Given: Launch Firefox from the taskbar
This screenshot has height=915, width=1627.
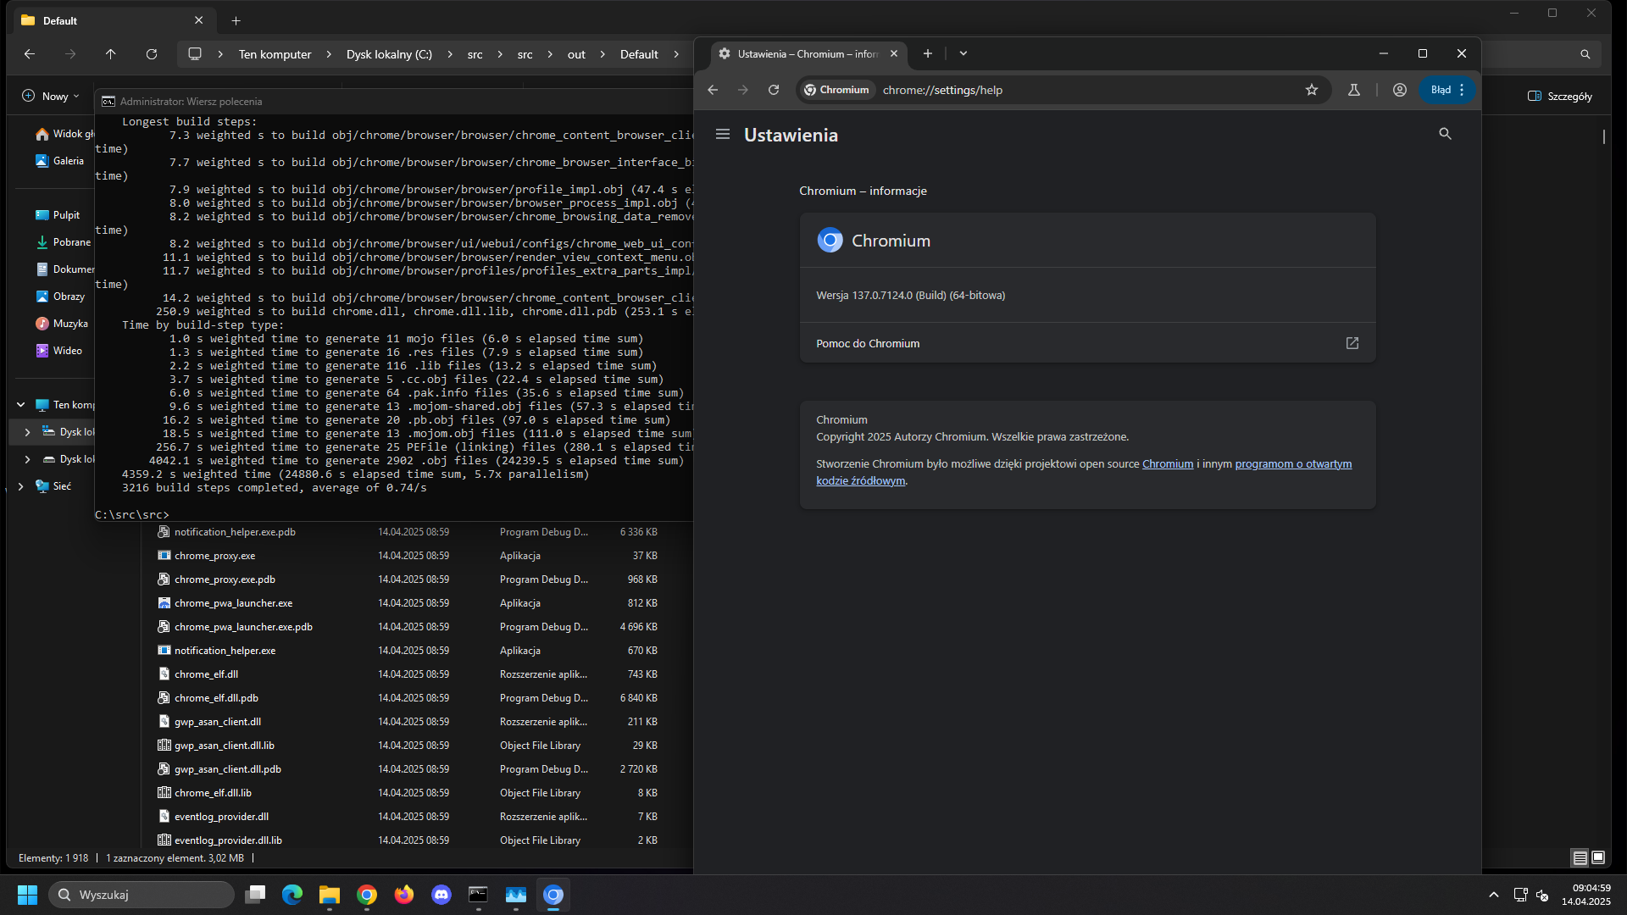Looking at the screenshot, I should pyautogui.click(x=403, y=895).
